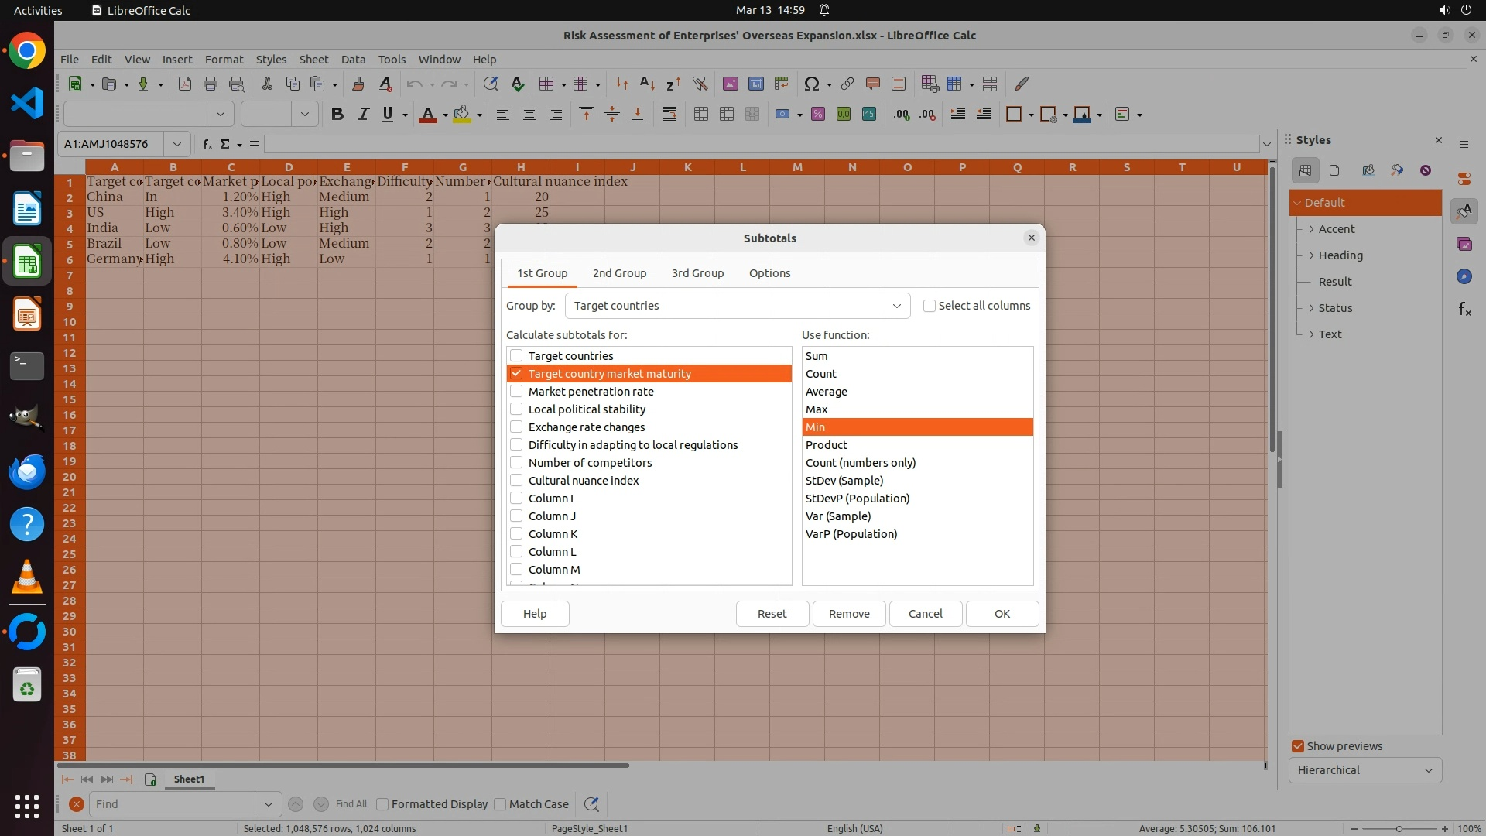Select Average in Use function list
Screen dimensions: 1486x836
(826, 392)
